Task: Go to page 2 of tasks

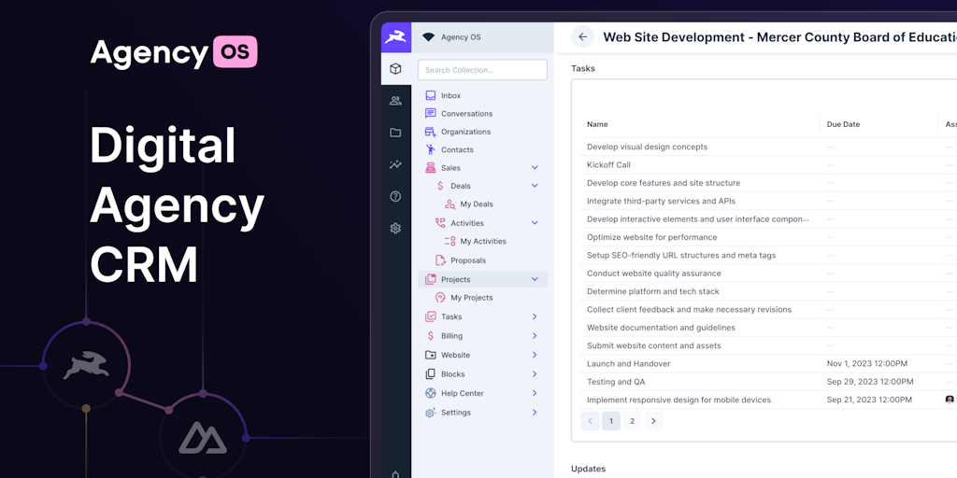Action: [x=633, y=421]
